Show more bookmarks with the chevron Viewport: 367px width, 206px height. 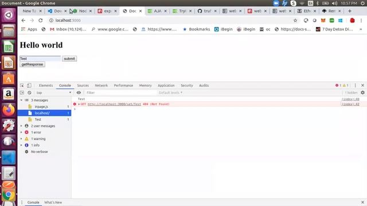tap(361, 29)
